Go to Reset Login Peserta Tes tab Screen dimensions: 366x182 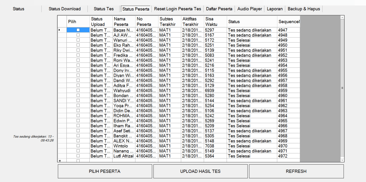(x=178, y=9)
